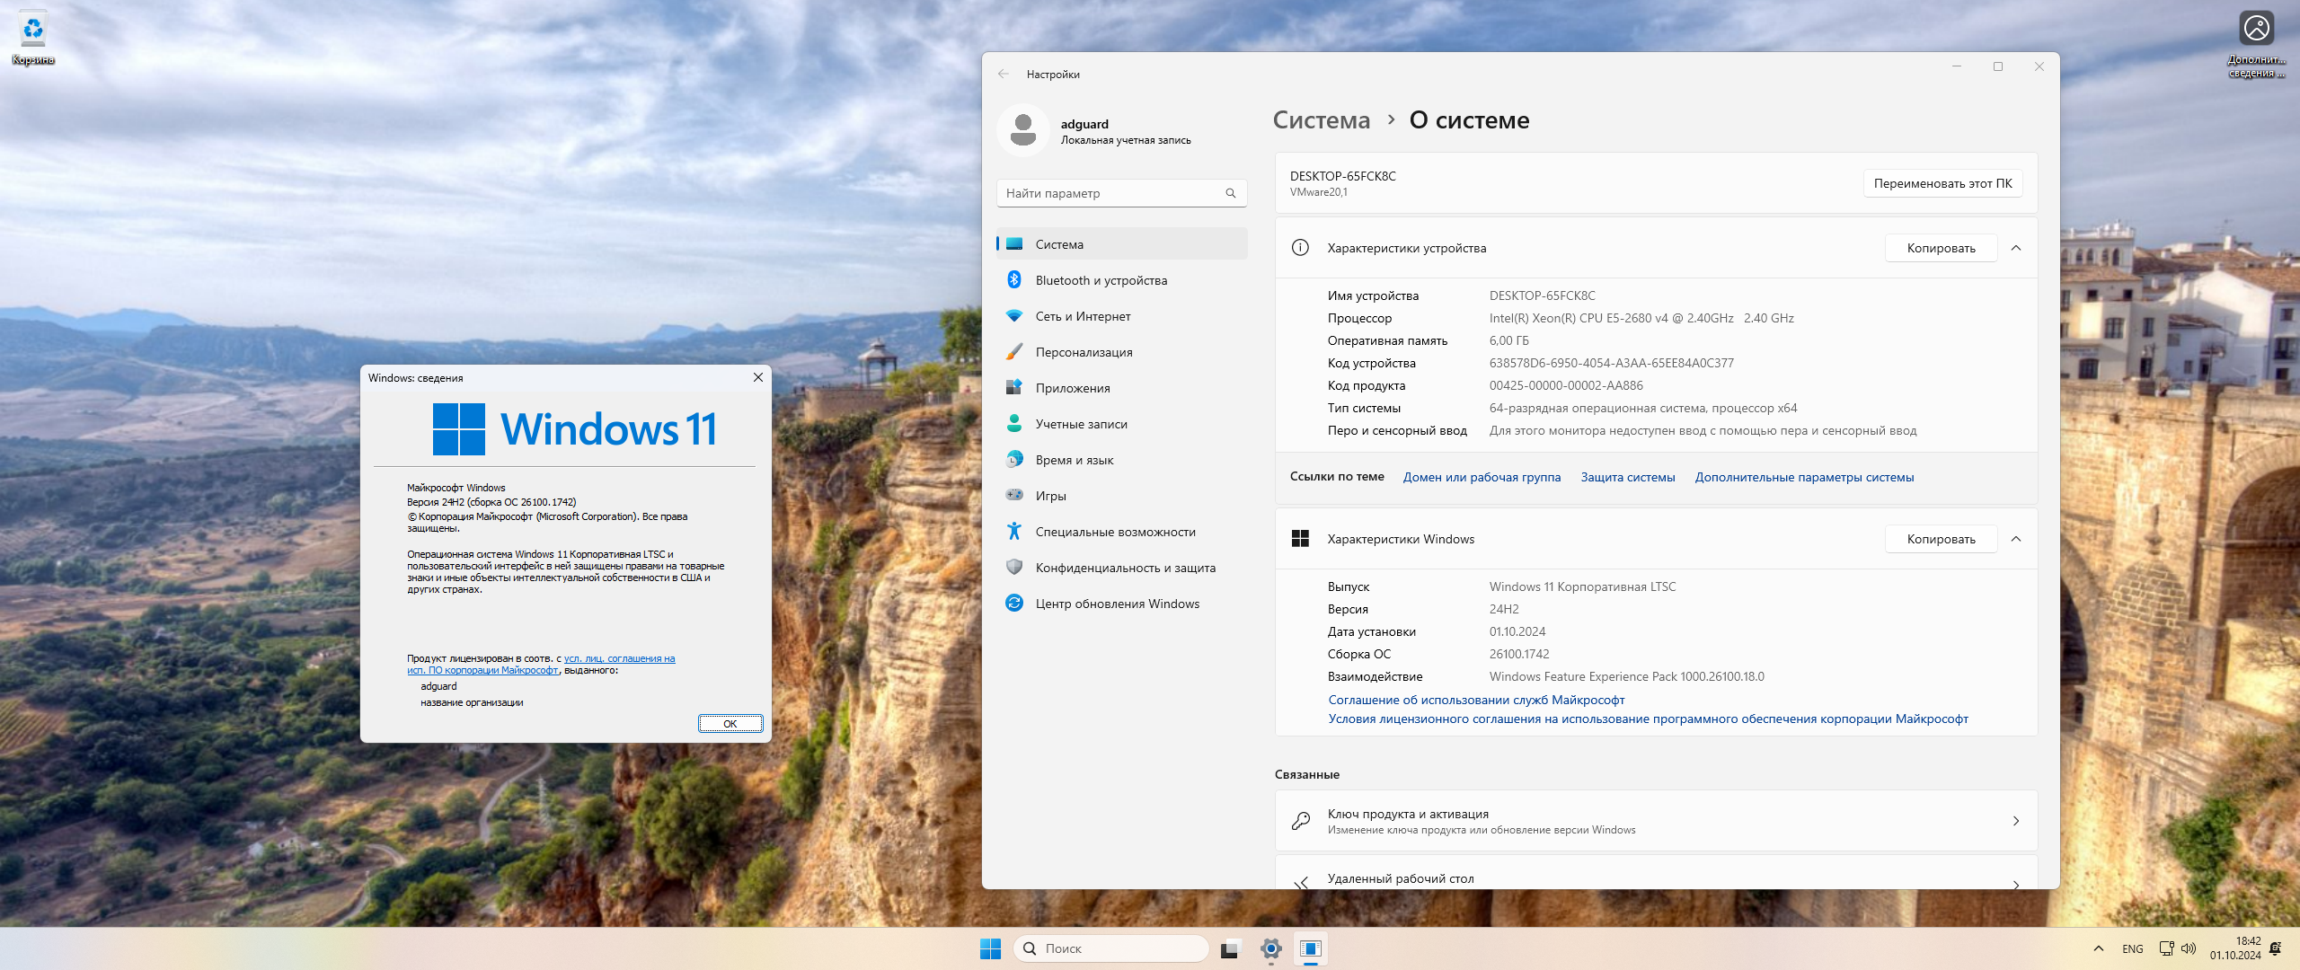Select Конфиденциальность и защита menu item
Viewport: 2300px width, 970px height.
(1125, 568)
